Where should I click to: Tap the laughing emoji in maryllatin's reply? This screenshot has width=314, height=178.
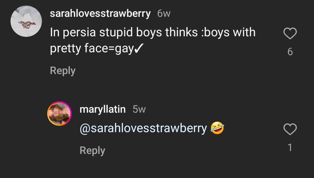pos(217,128)
